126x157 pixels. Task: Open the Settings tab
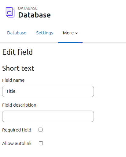click(x=45, y=33)
